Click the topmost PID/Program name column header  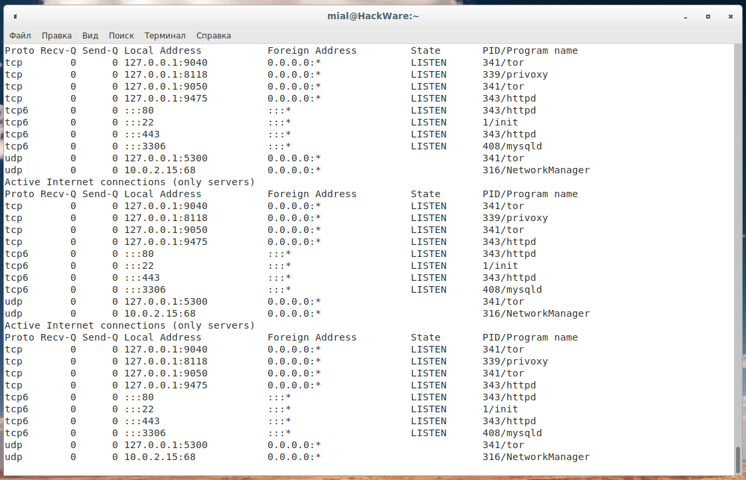click(x=530, y=50)
